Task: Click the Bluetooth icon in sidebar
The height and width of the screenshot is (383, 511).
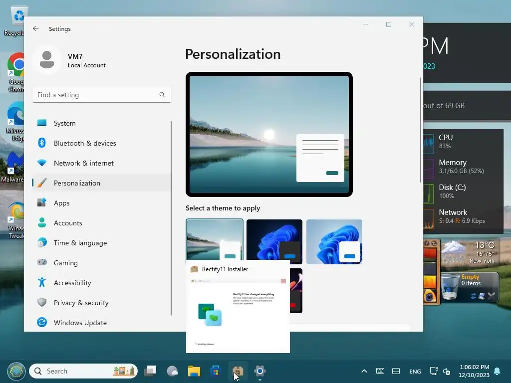Action: pos(42,143)
